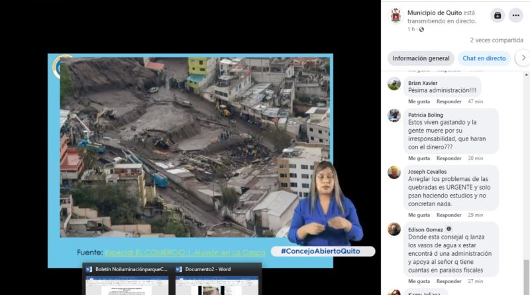Open Patricia Boling's profile name
Screen dimensions: 530x295
[425, 115]
